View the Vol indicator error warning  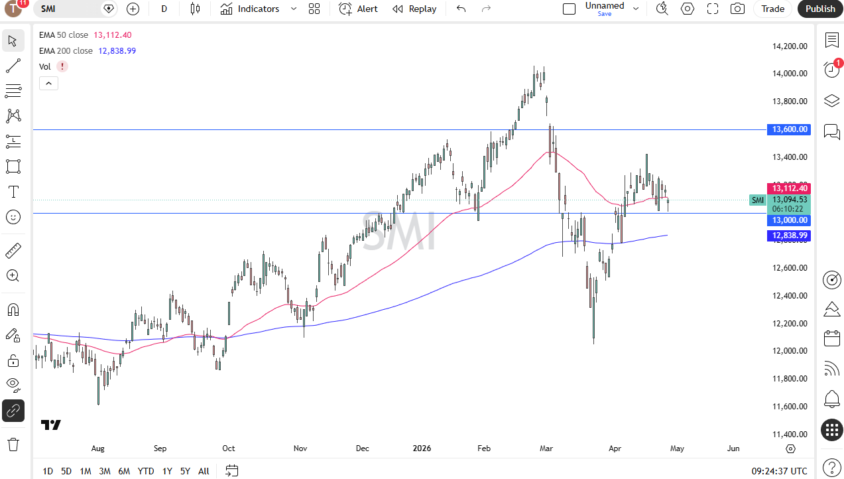(x=62, y=66)
